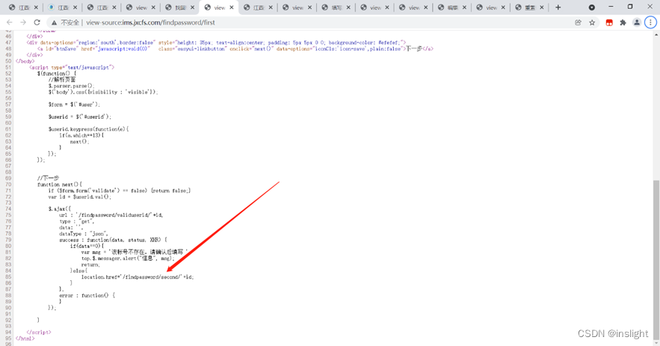Click the if(data==0){ line
This screenshot has width=660, height=346.
click(x=87, y=246)
